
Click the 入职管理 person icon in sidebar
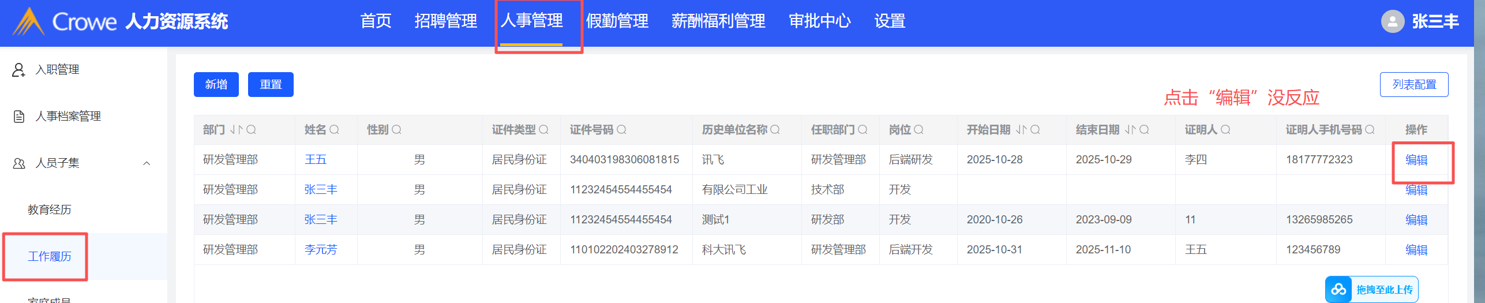18,70
